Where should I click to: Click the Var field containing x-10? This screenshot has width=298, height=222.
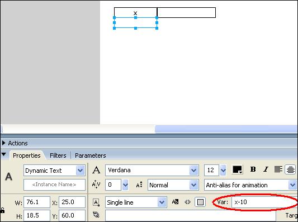coord(264,202)
